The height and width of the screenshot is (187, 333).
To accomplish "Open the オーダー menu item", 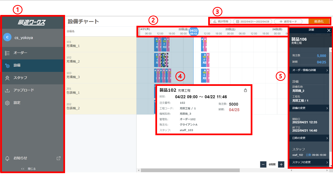I will click(x=33, y=53).
